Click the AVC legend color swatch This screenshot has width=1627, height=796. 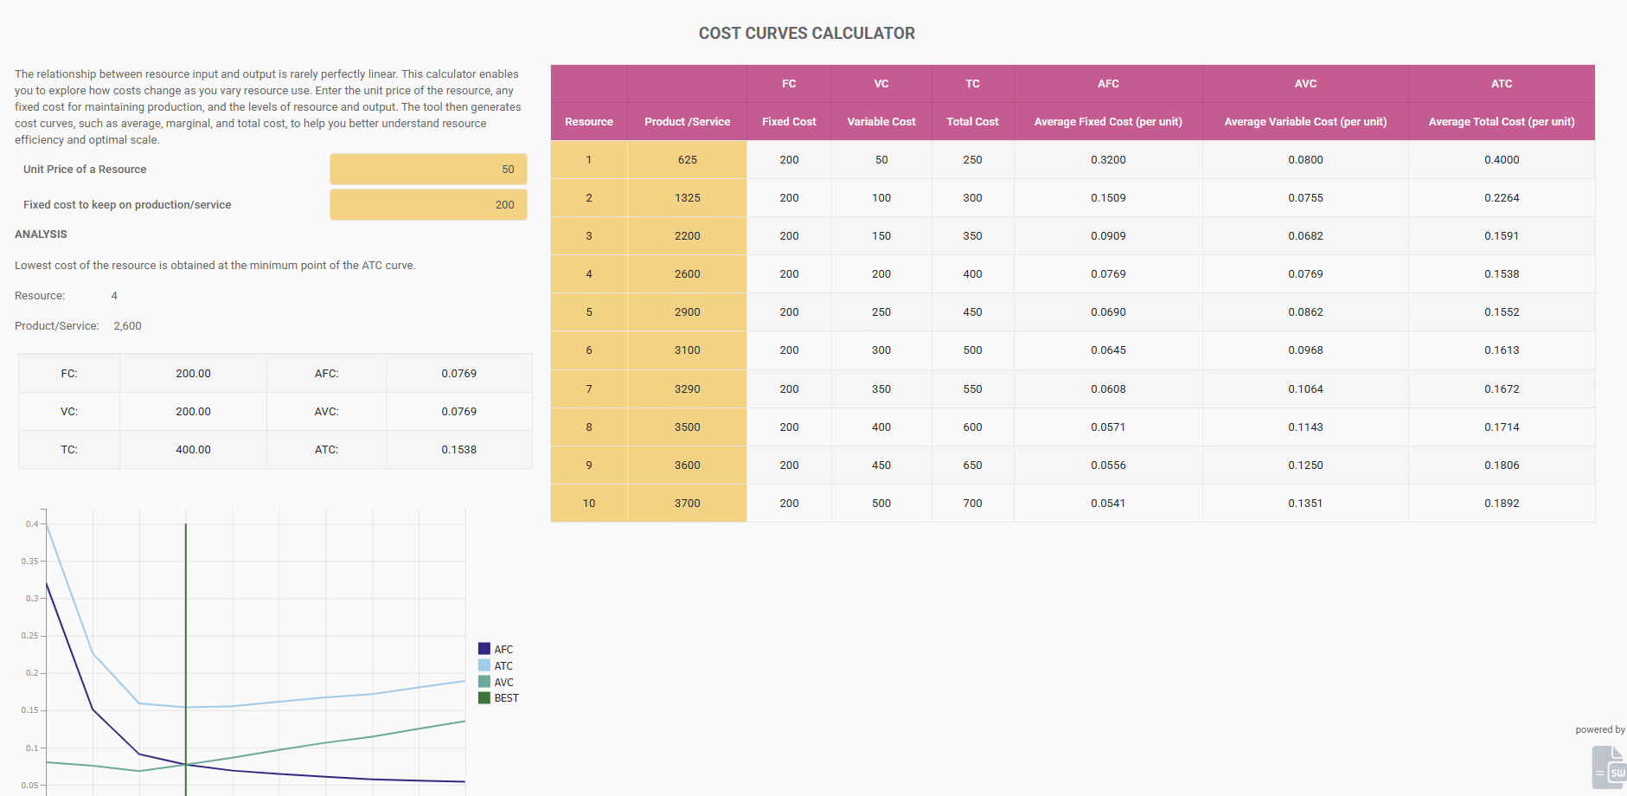[x=484, y=682]
